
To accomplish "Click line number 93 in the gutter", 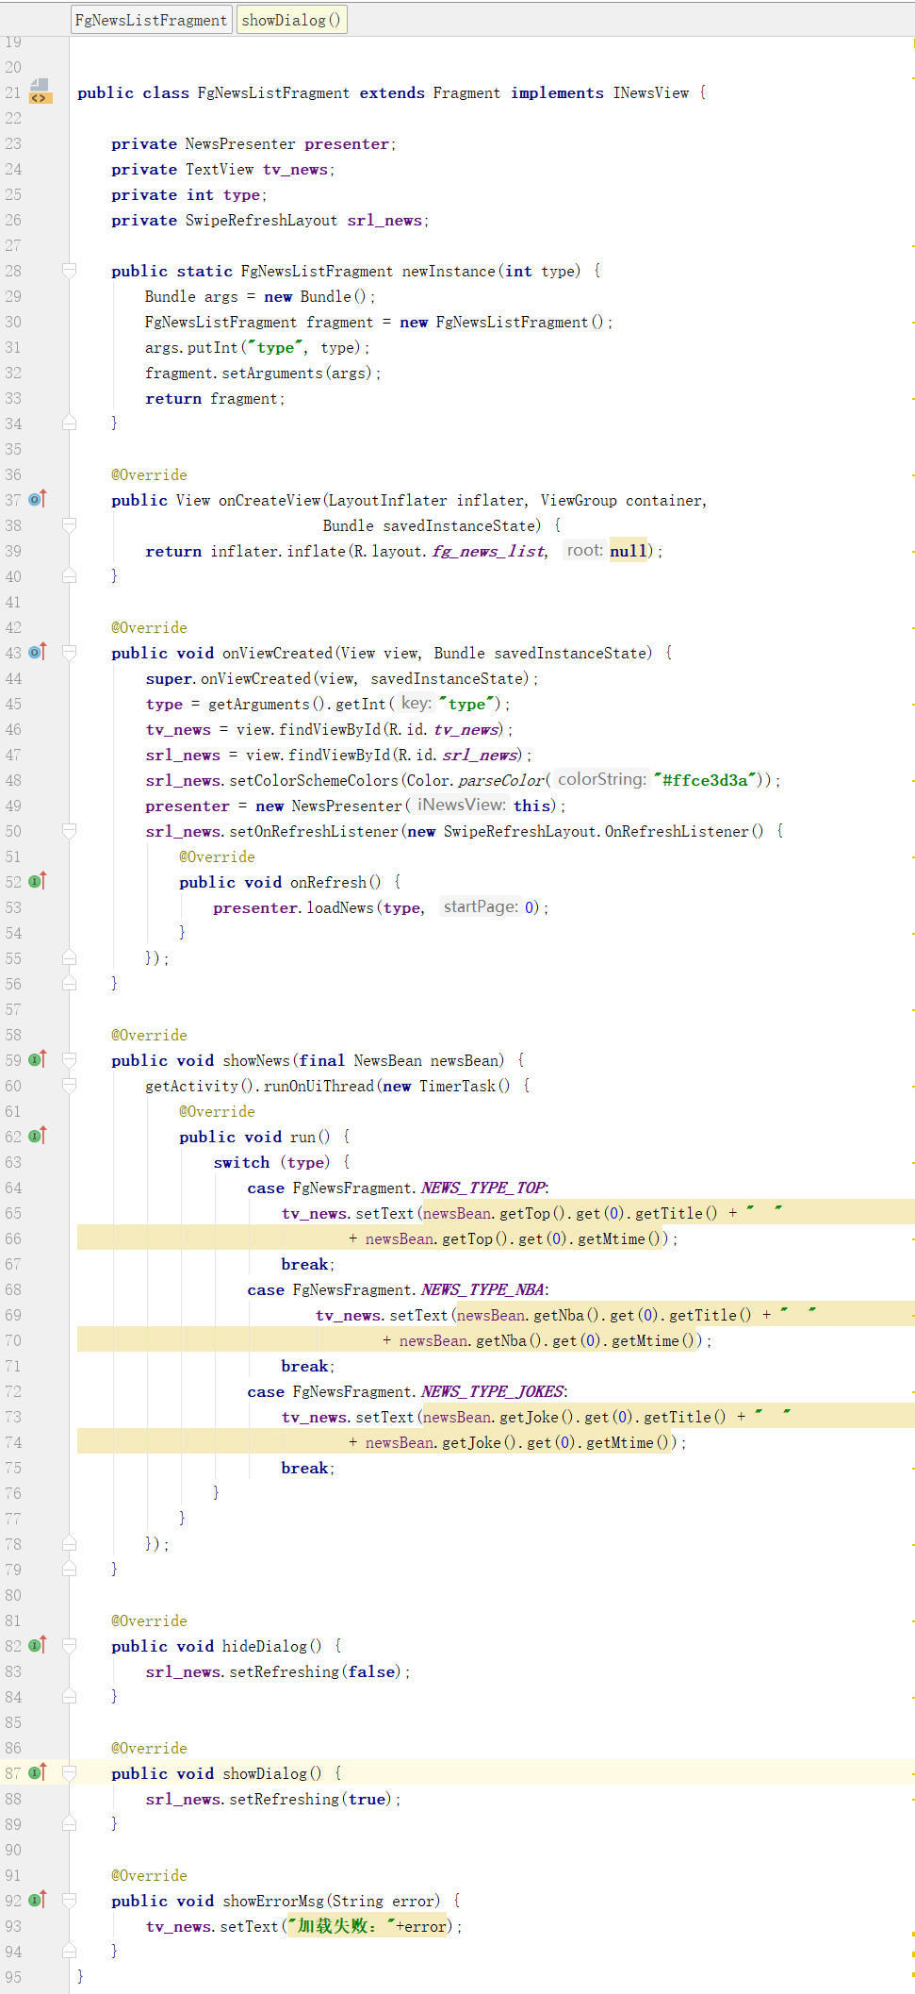I will (13, 1926).
